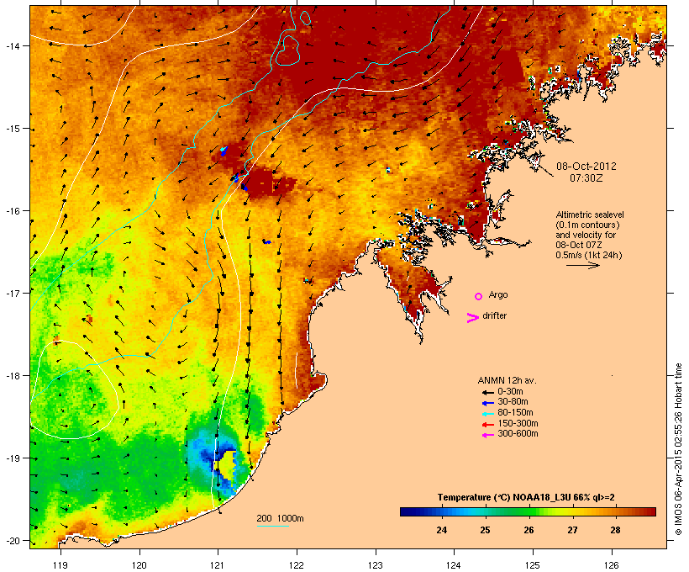The height and width of the screenshot is (572, 689).
Task: Click the temperature color bar at 28
Action: point(615,511)
